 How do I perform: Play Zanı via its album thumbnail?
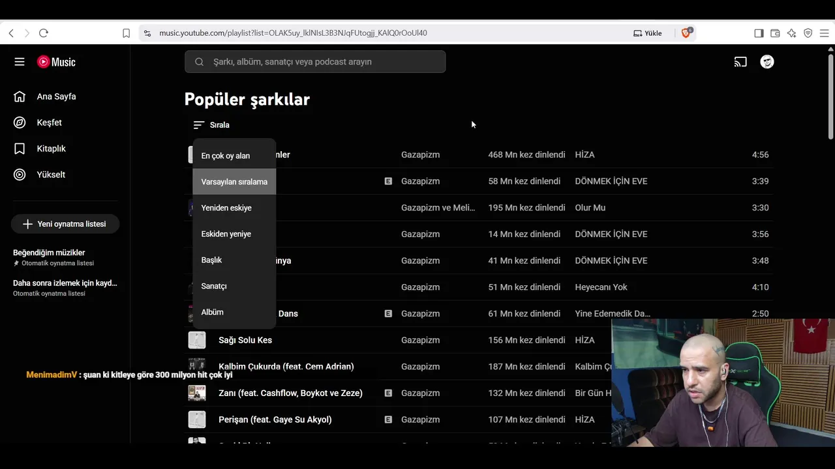point(197,393)
